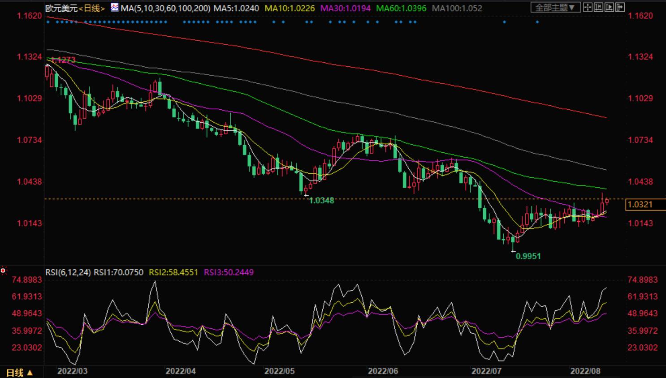The width and height of the screenshot is (666, 378).
Task: Expand the 日线 period selector at bottom-left
Action: pos(19,373)
